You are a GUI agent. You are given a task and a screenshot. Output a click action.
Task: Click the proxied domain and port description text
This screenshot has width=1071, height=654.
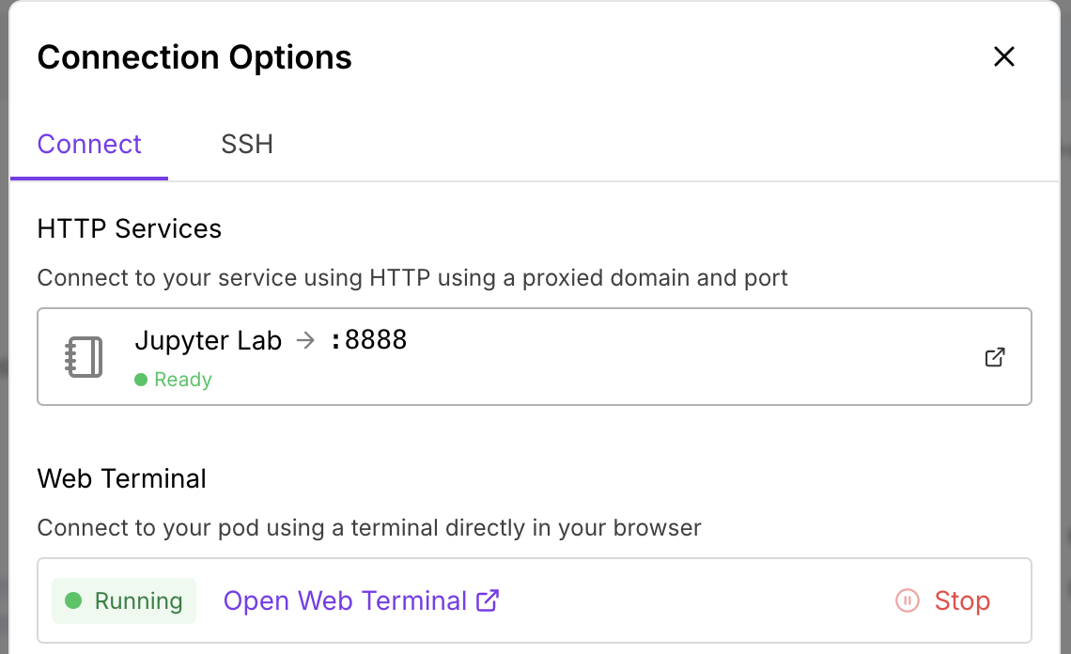click(412, 278)
